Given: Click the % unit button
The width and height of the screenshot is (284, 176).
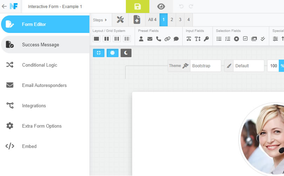Looking at the screenshot, I should tap(282, 66).
